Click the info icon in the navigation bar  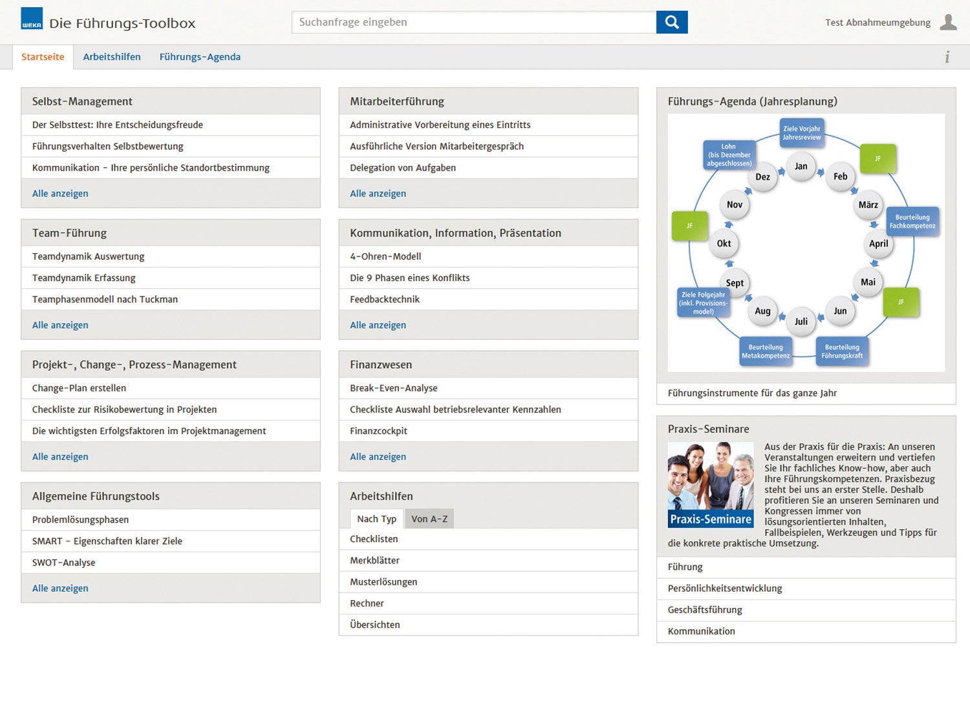pyautogui.click(x=947, y=57)
